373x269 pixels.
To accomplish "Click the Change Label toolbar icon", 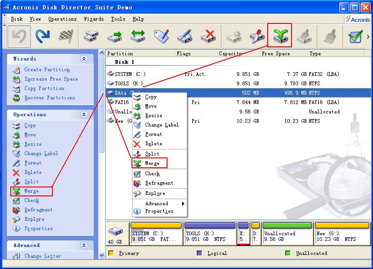I will tap(161, 37).
